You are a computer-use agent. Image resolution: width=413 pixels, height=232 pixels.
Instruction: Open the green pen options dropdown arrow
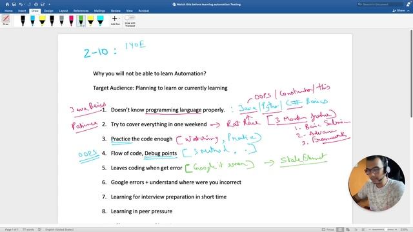[83, 26]
